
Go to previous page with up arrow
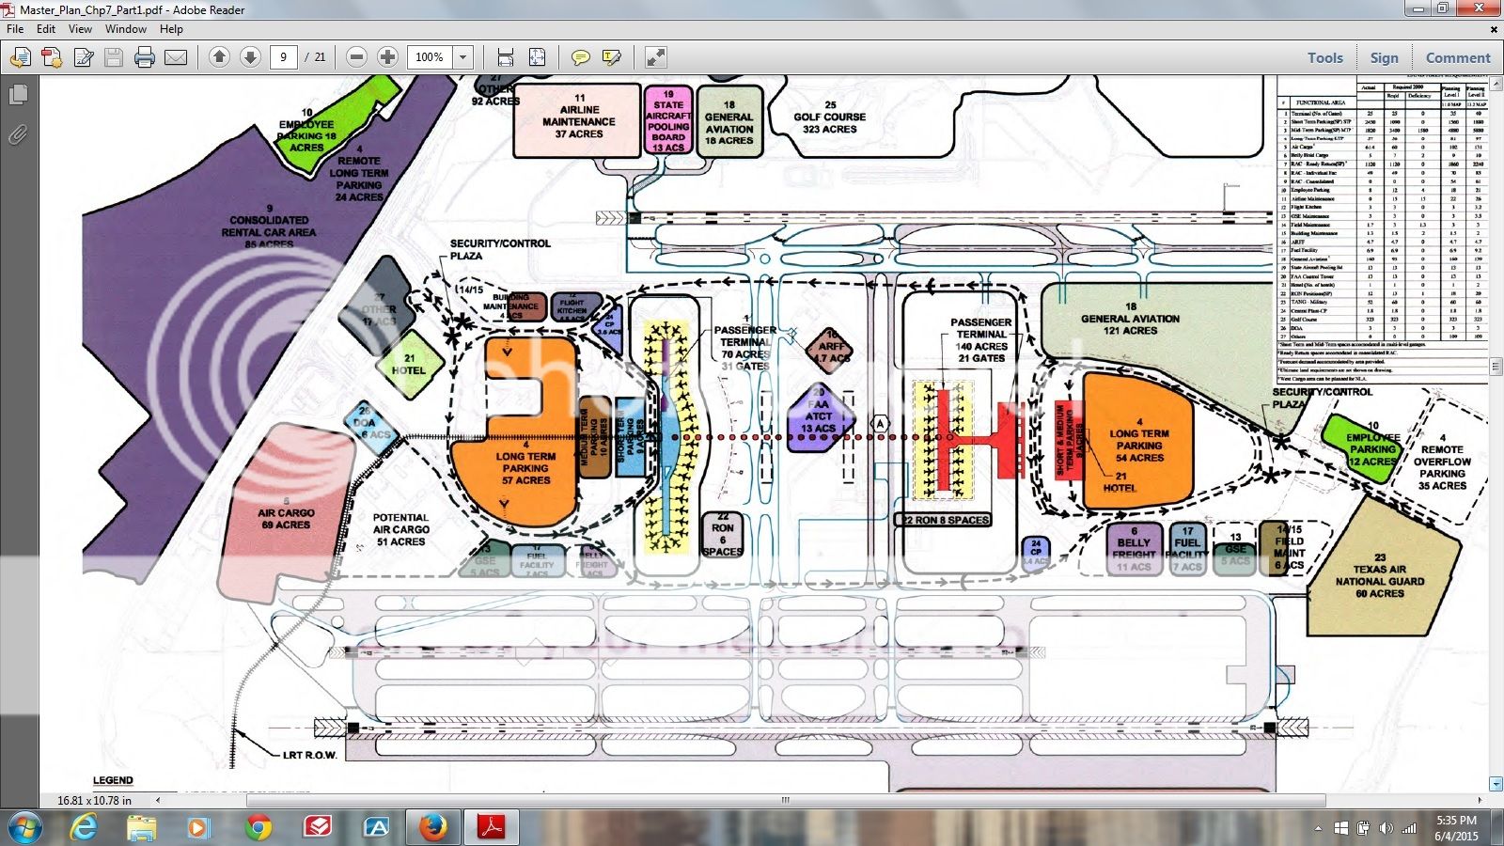pos(219,57)
